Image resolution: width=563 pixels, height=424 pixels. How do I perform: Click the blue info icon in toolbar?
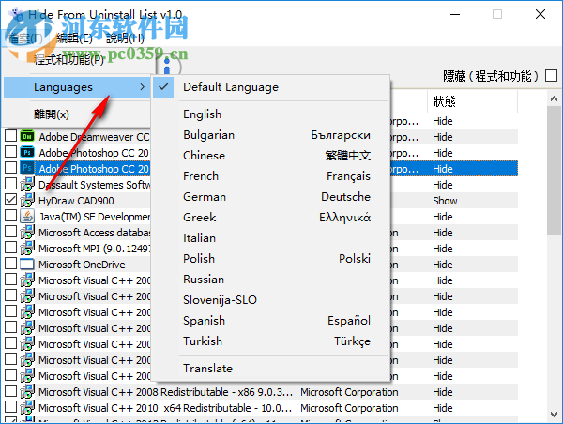[167, 67]
